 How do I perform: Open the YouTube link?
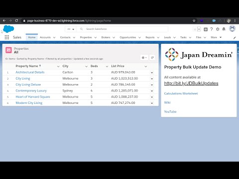[170, 112]
